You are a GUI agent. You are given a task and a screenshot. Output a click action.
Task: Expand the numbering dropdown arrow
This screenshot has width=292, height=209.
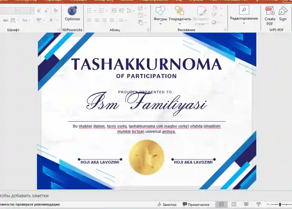point(107,11)
